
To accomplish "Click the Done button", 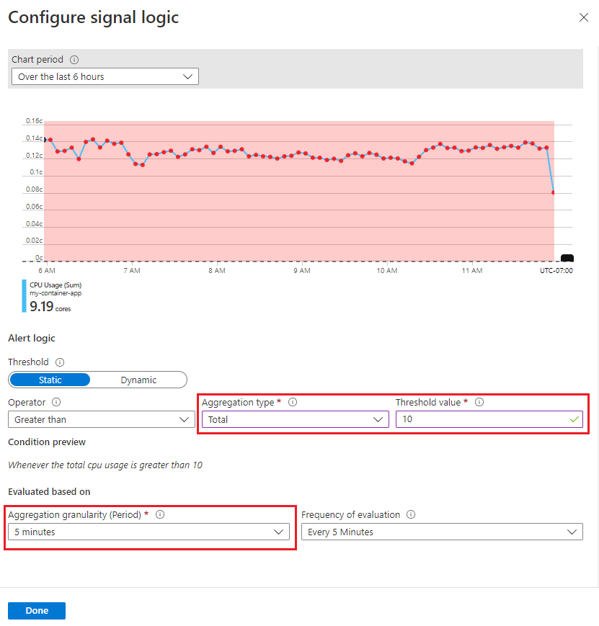I will pos(36,610).
